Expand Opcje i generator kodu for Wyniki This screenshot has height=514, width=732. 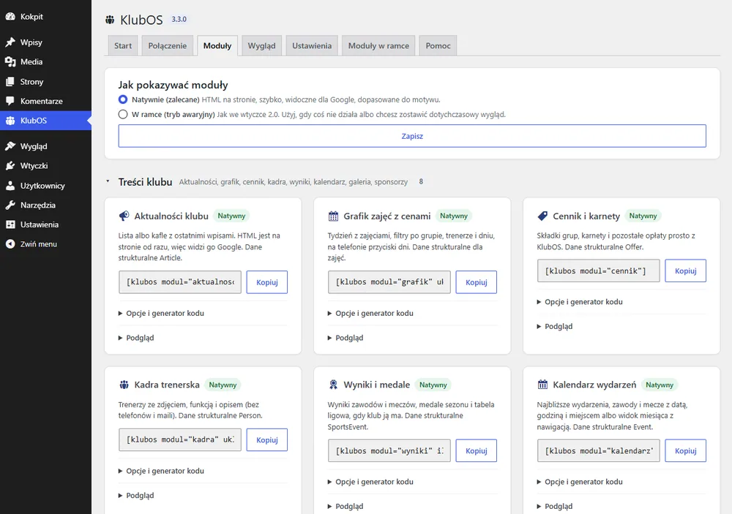(x=370, y=482)
